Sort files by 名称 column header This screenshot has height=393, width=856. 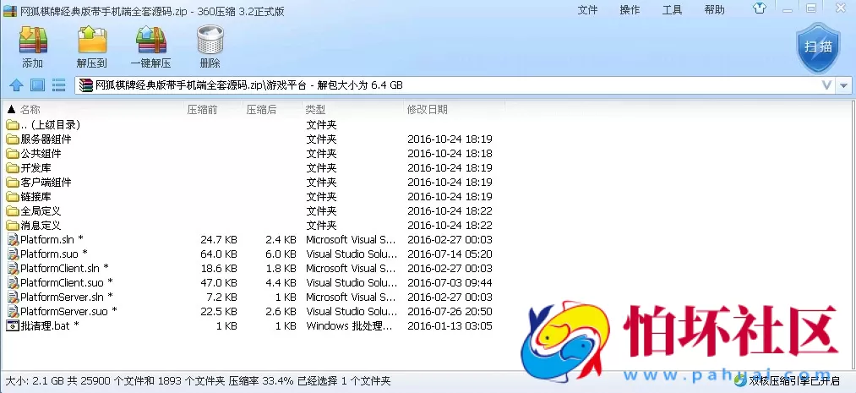30,110
